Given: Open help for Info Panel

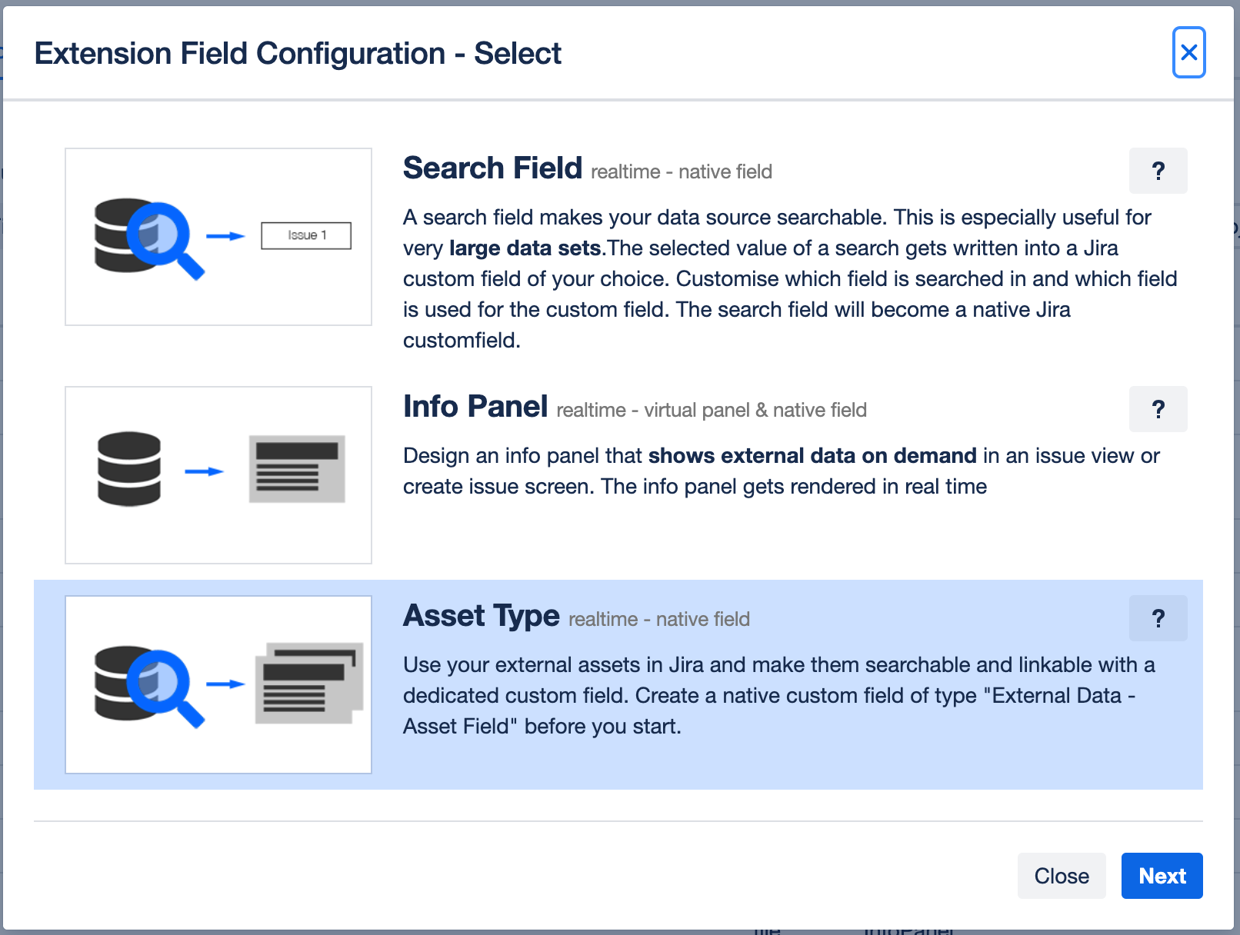Looking at the screenshot, I should tap(1158, 409).
